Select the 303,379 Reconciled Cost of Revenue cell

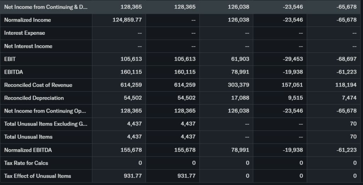239,85
